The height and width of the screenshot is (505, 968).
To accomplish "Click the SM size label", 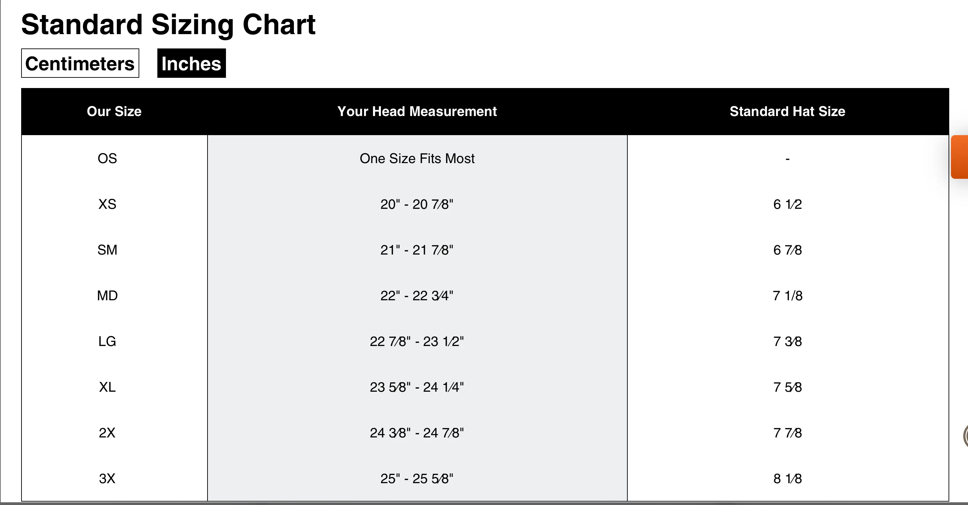I will [107, 250].
